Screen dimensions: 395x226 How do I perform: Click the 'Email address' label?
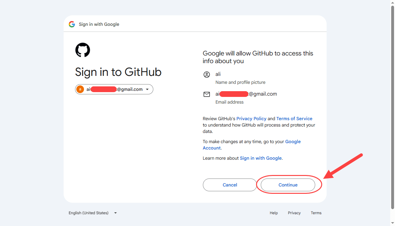pos(230,102)
